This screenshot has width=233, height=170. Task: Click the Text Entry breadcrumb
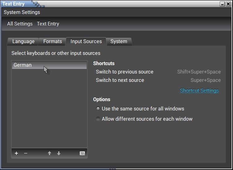[48, 24]
